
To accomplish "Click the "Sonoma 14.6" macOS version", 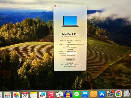I will tap(71, 55).
